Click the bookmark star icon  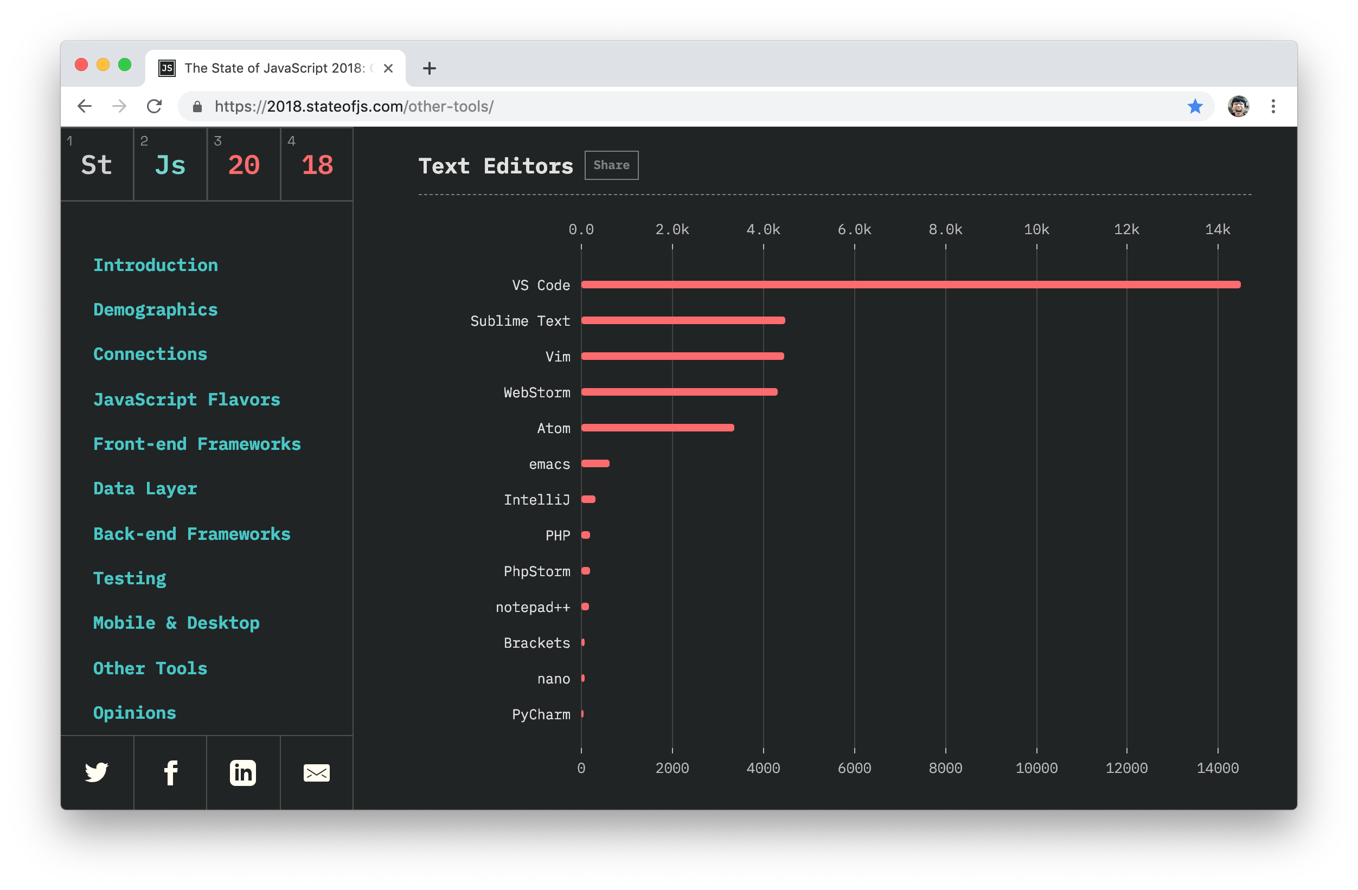(x=1195, y=106)
